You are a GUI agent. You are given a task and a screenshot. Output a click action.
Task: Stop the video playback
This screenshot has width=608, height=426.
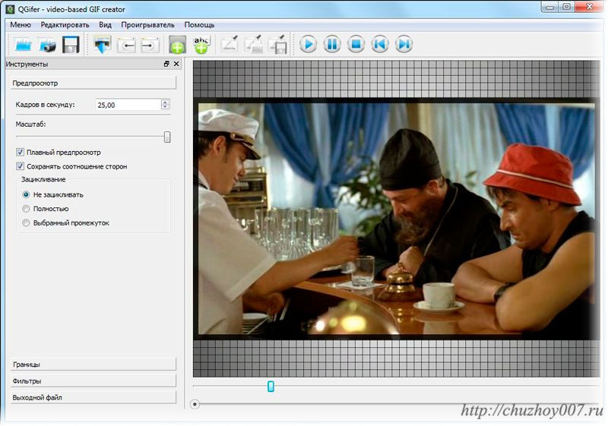[x=356, y=44]
